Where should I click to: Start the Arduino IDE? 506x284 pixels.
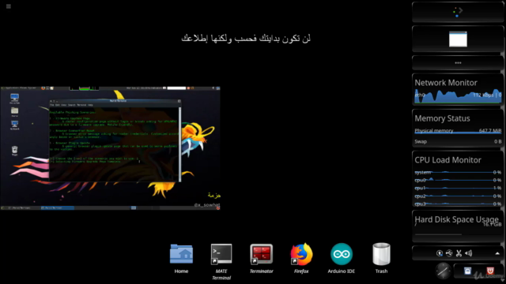(x=342, y=258)
